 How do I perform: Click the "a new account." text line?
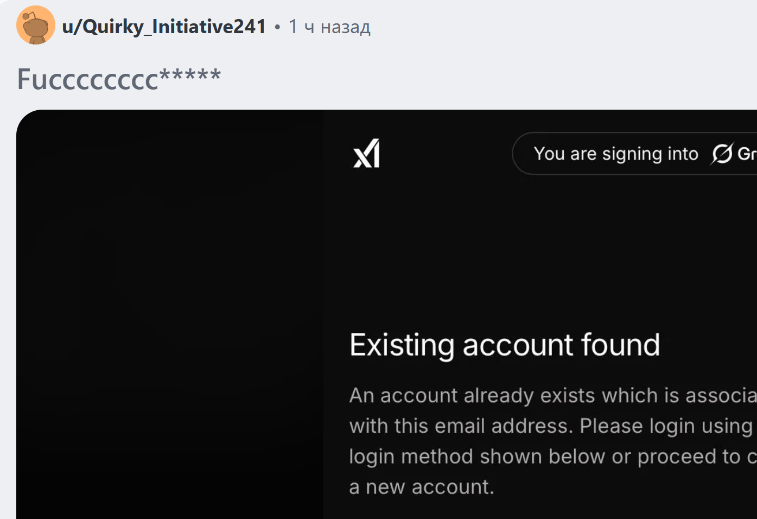tap(422, 487)
